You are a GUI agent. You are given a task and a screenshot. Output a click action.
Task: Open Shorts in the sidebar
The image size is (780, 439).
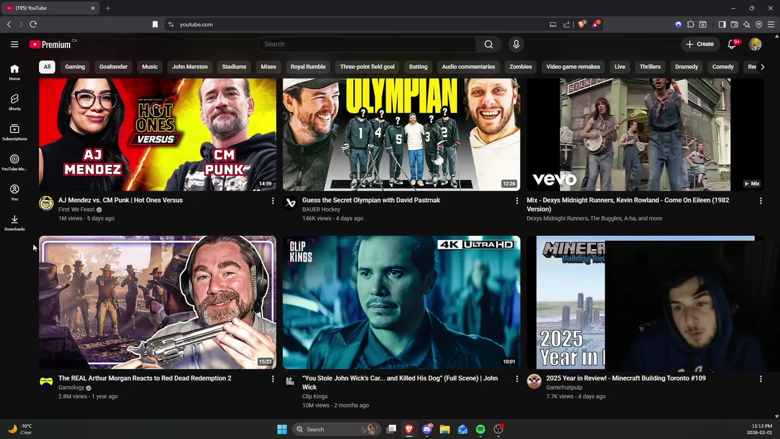click(15, 102)
